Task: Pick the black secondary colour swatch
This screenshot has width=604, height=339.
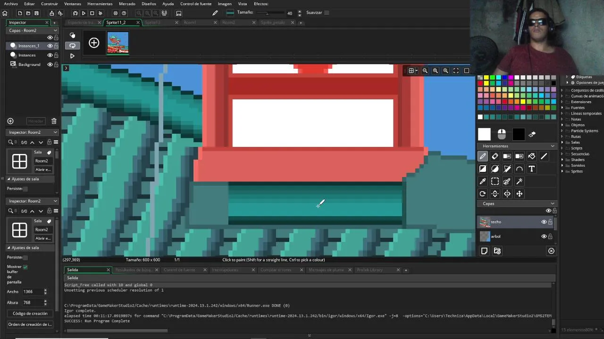Action: 519,135
